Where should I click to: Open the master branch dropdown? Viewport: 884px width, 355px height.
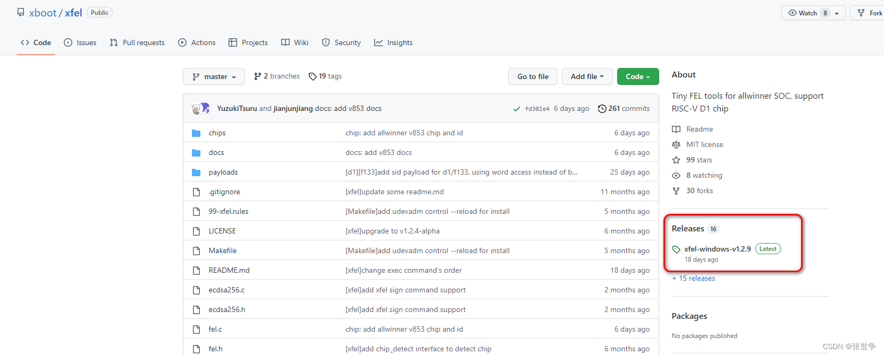[x=214, y=76]
